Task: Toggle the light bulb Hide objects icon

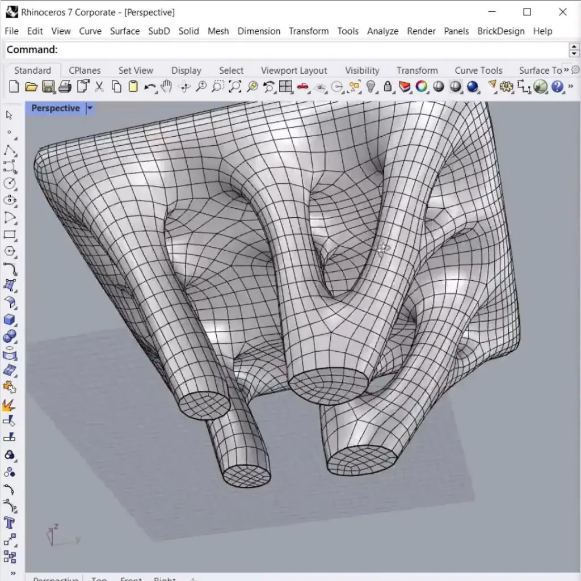Action: coord(371,87)
